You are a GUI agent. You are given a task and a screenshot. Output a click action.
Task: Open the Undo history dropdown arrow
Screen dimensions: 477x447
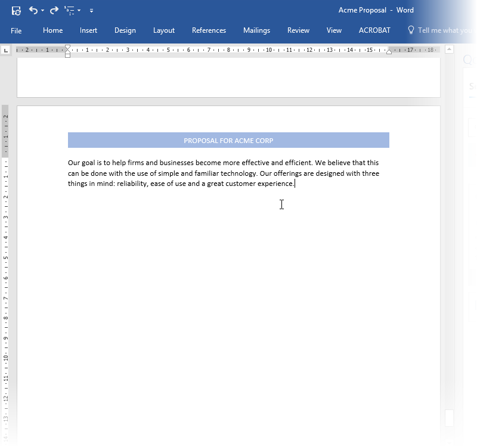click(42, 10)
